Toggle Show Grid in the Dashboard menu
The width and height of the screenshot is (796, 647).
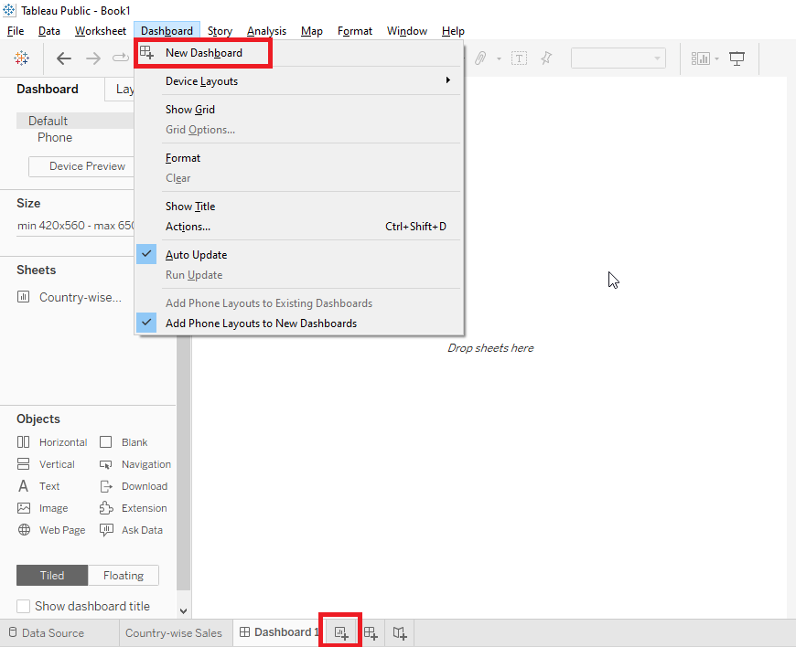(x=299, y=110)
